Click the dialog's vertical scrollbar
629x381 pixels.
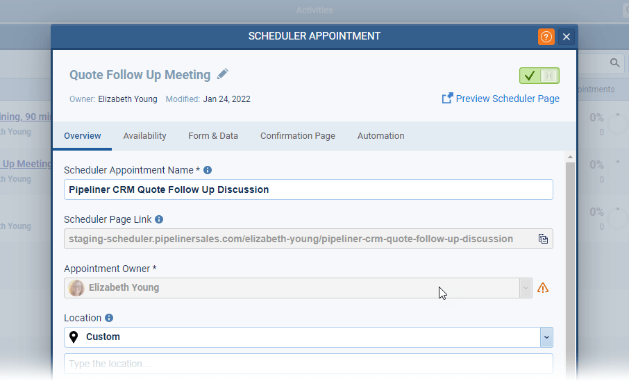pos(570,264)
